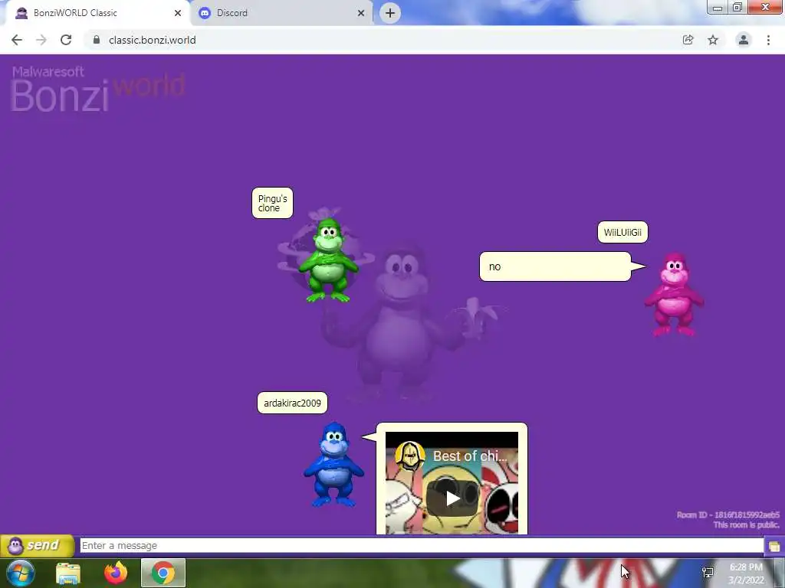Open the 'Best of chi...' video title
Image resolution: width=785 pixels, height=588 pixels.
[x=470, y=456]
